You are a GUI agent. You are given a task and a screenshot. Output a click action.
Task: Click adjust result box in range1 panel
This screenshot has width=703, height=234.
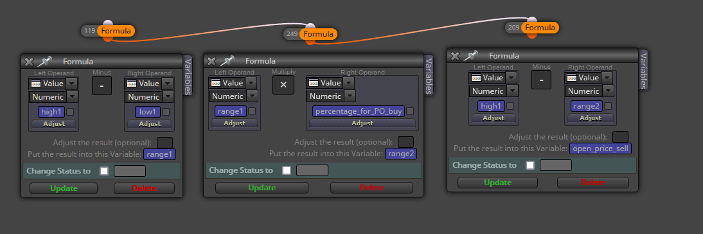165,143
